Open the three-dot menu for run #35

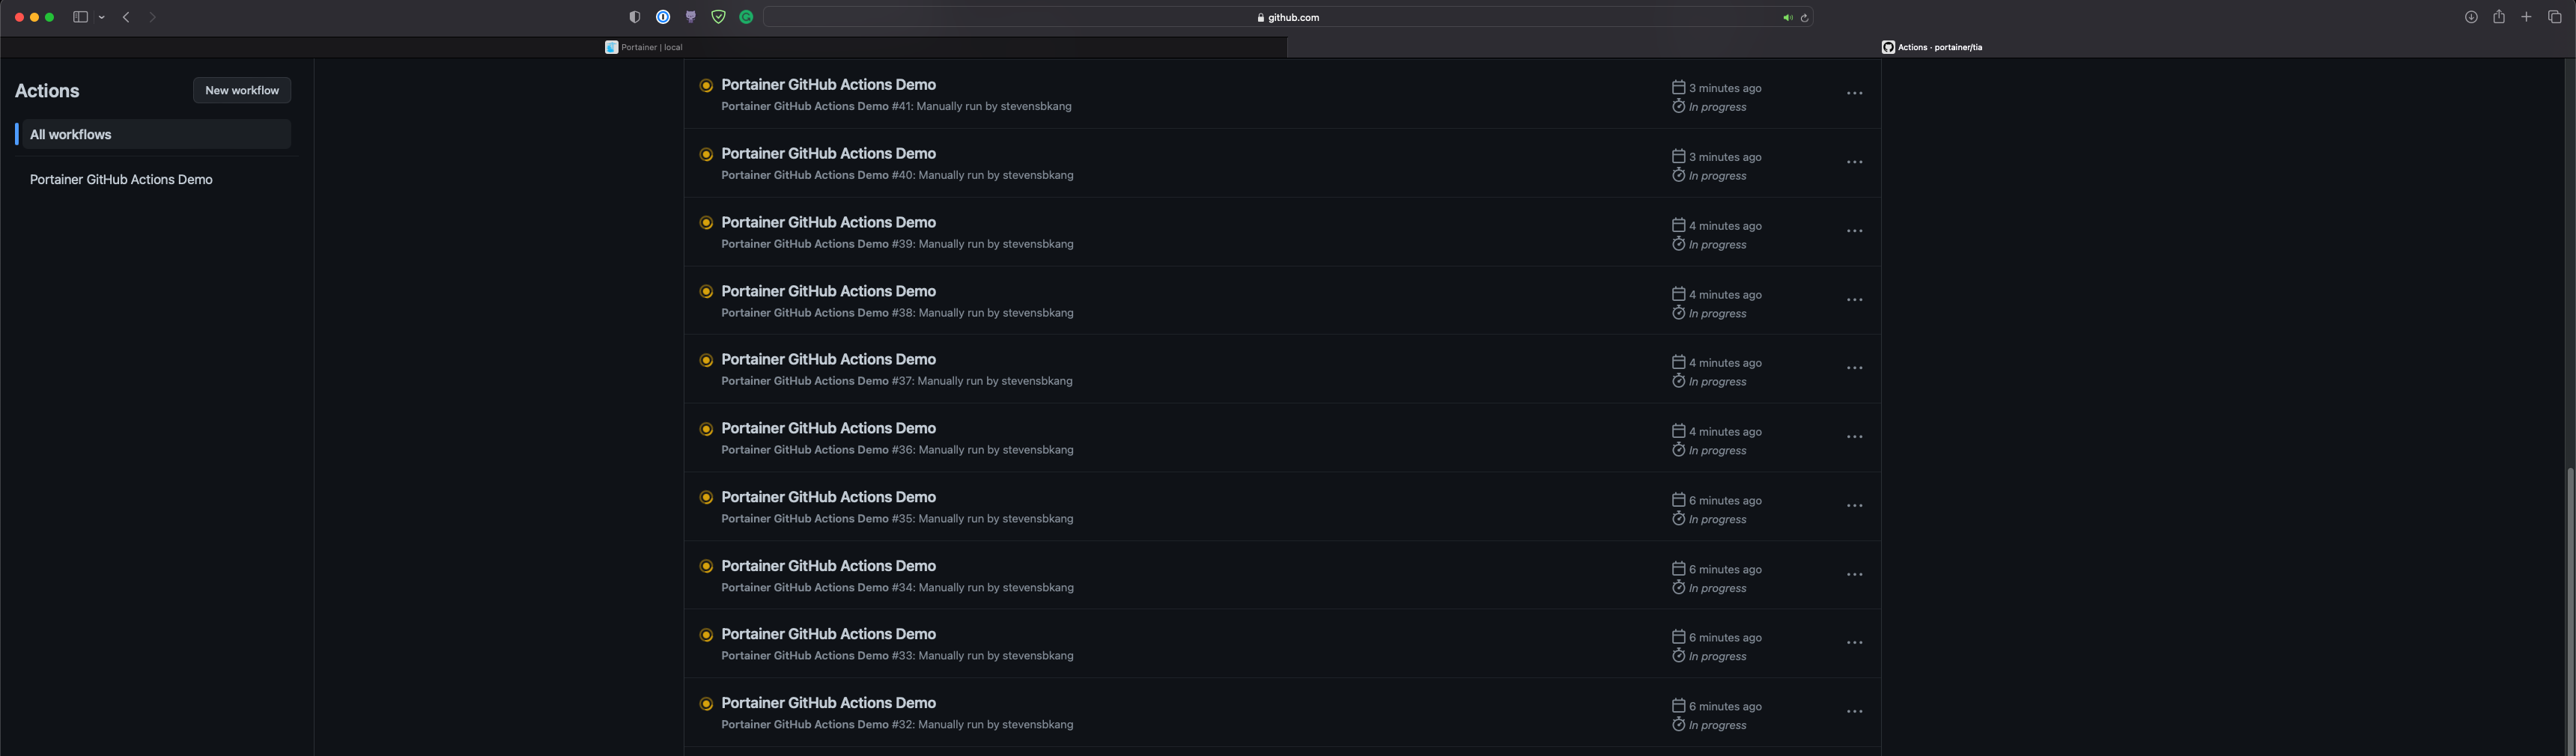(1854, 506)
